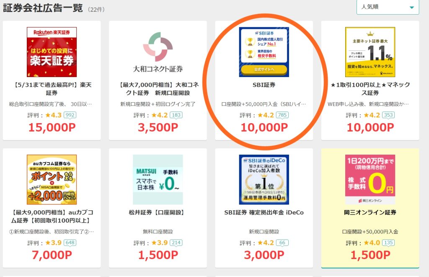Image resolution: width=429 pixels, height=277 pixels.
Task: Click the SBI証券のiDeCo banner image
Action: 264,179
